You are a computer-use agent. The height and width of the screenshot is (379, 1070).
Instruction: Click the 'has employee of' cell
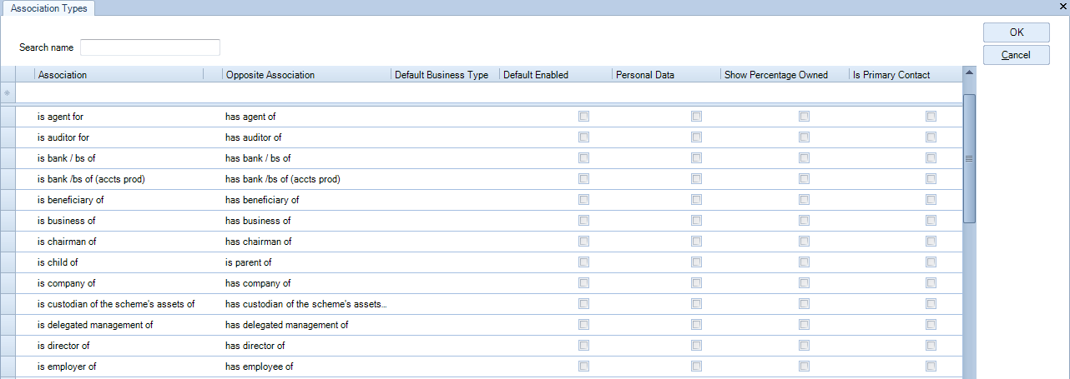(306, 367)
